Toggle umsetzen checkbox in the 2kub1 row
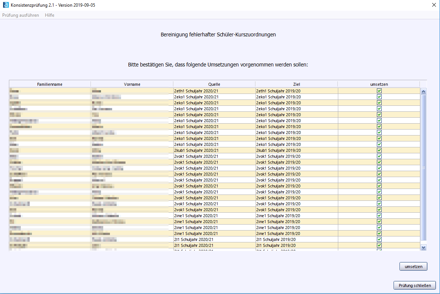Image resolution: width=440 pixels, height=294 pixels. click(x=379, y=150)
